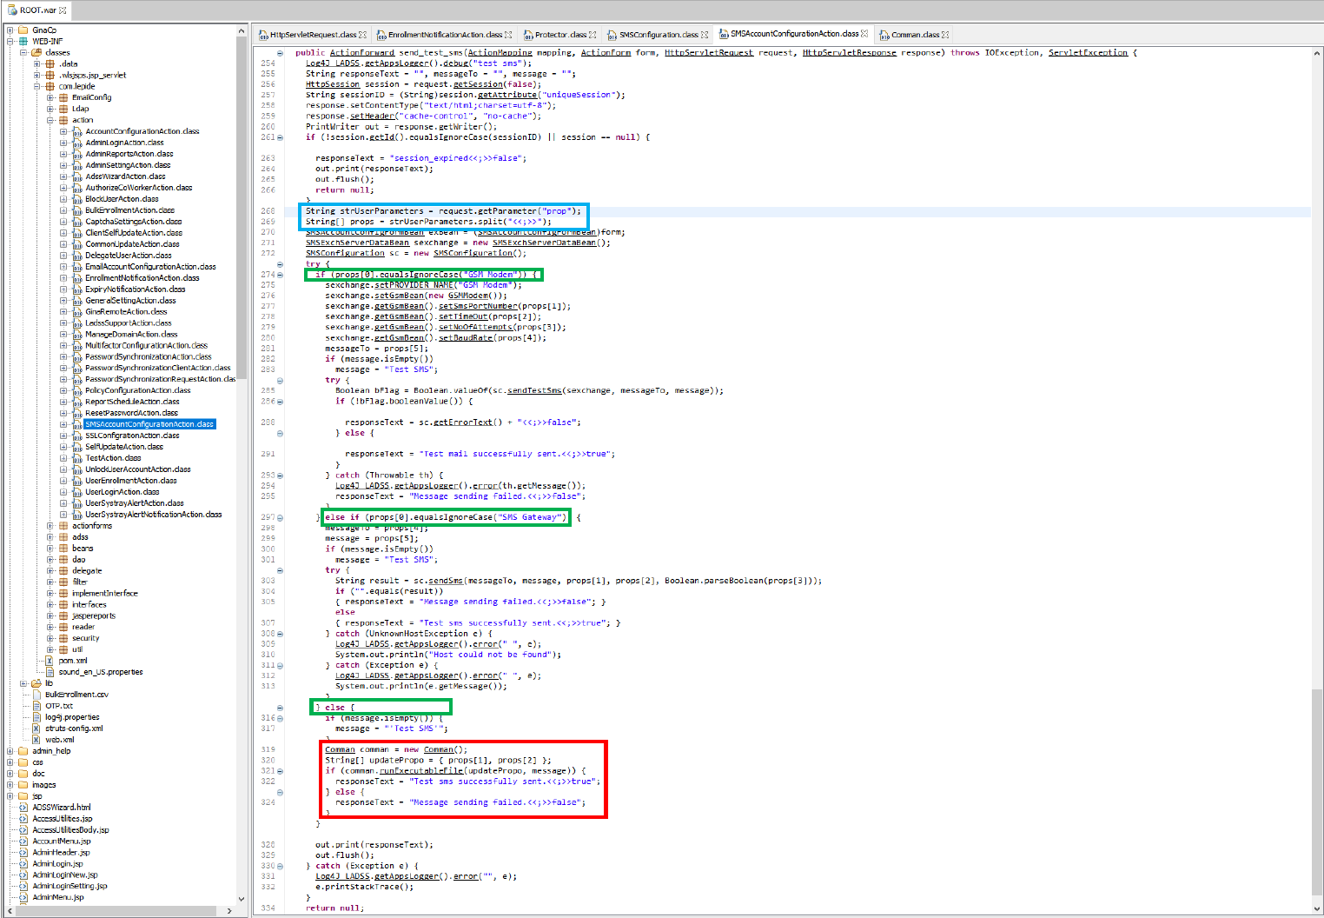The image size is (1324, 918).
Task: Click the package icon beside beans
Action: tap(63, 549)
